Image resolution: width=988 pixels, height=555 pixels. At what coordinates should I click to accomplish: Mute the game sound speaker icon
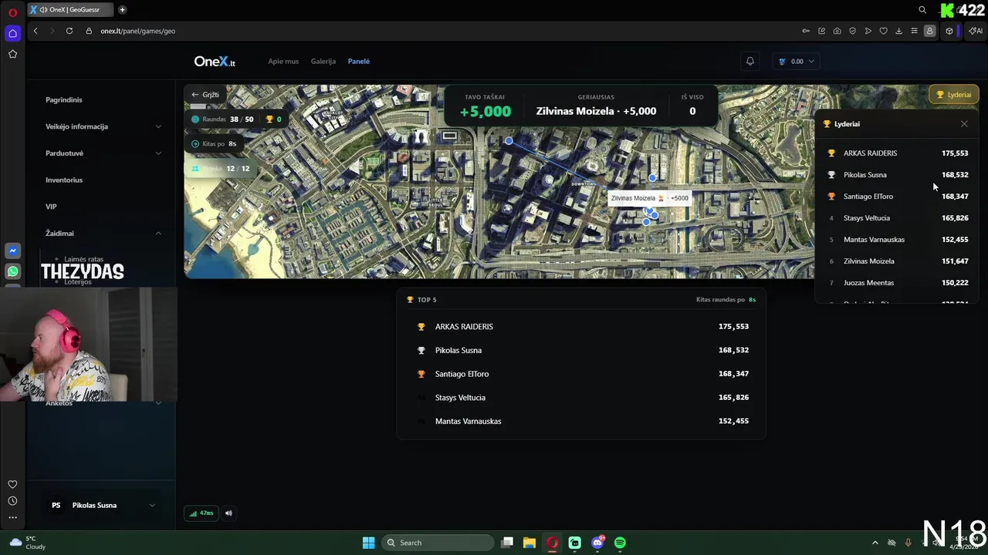coord(228,513)
